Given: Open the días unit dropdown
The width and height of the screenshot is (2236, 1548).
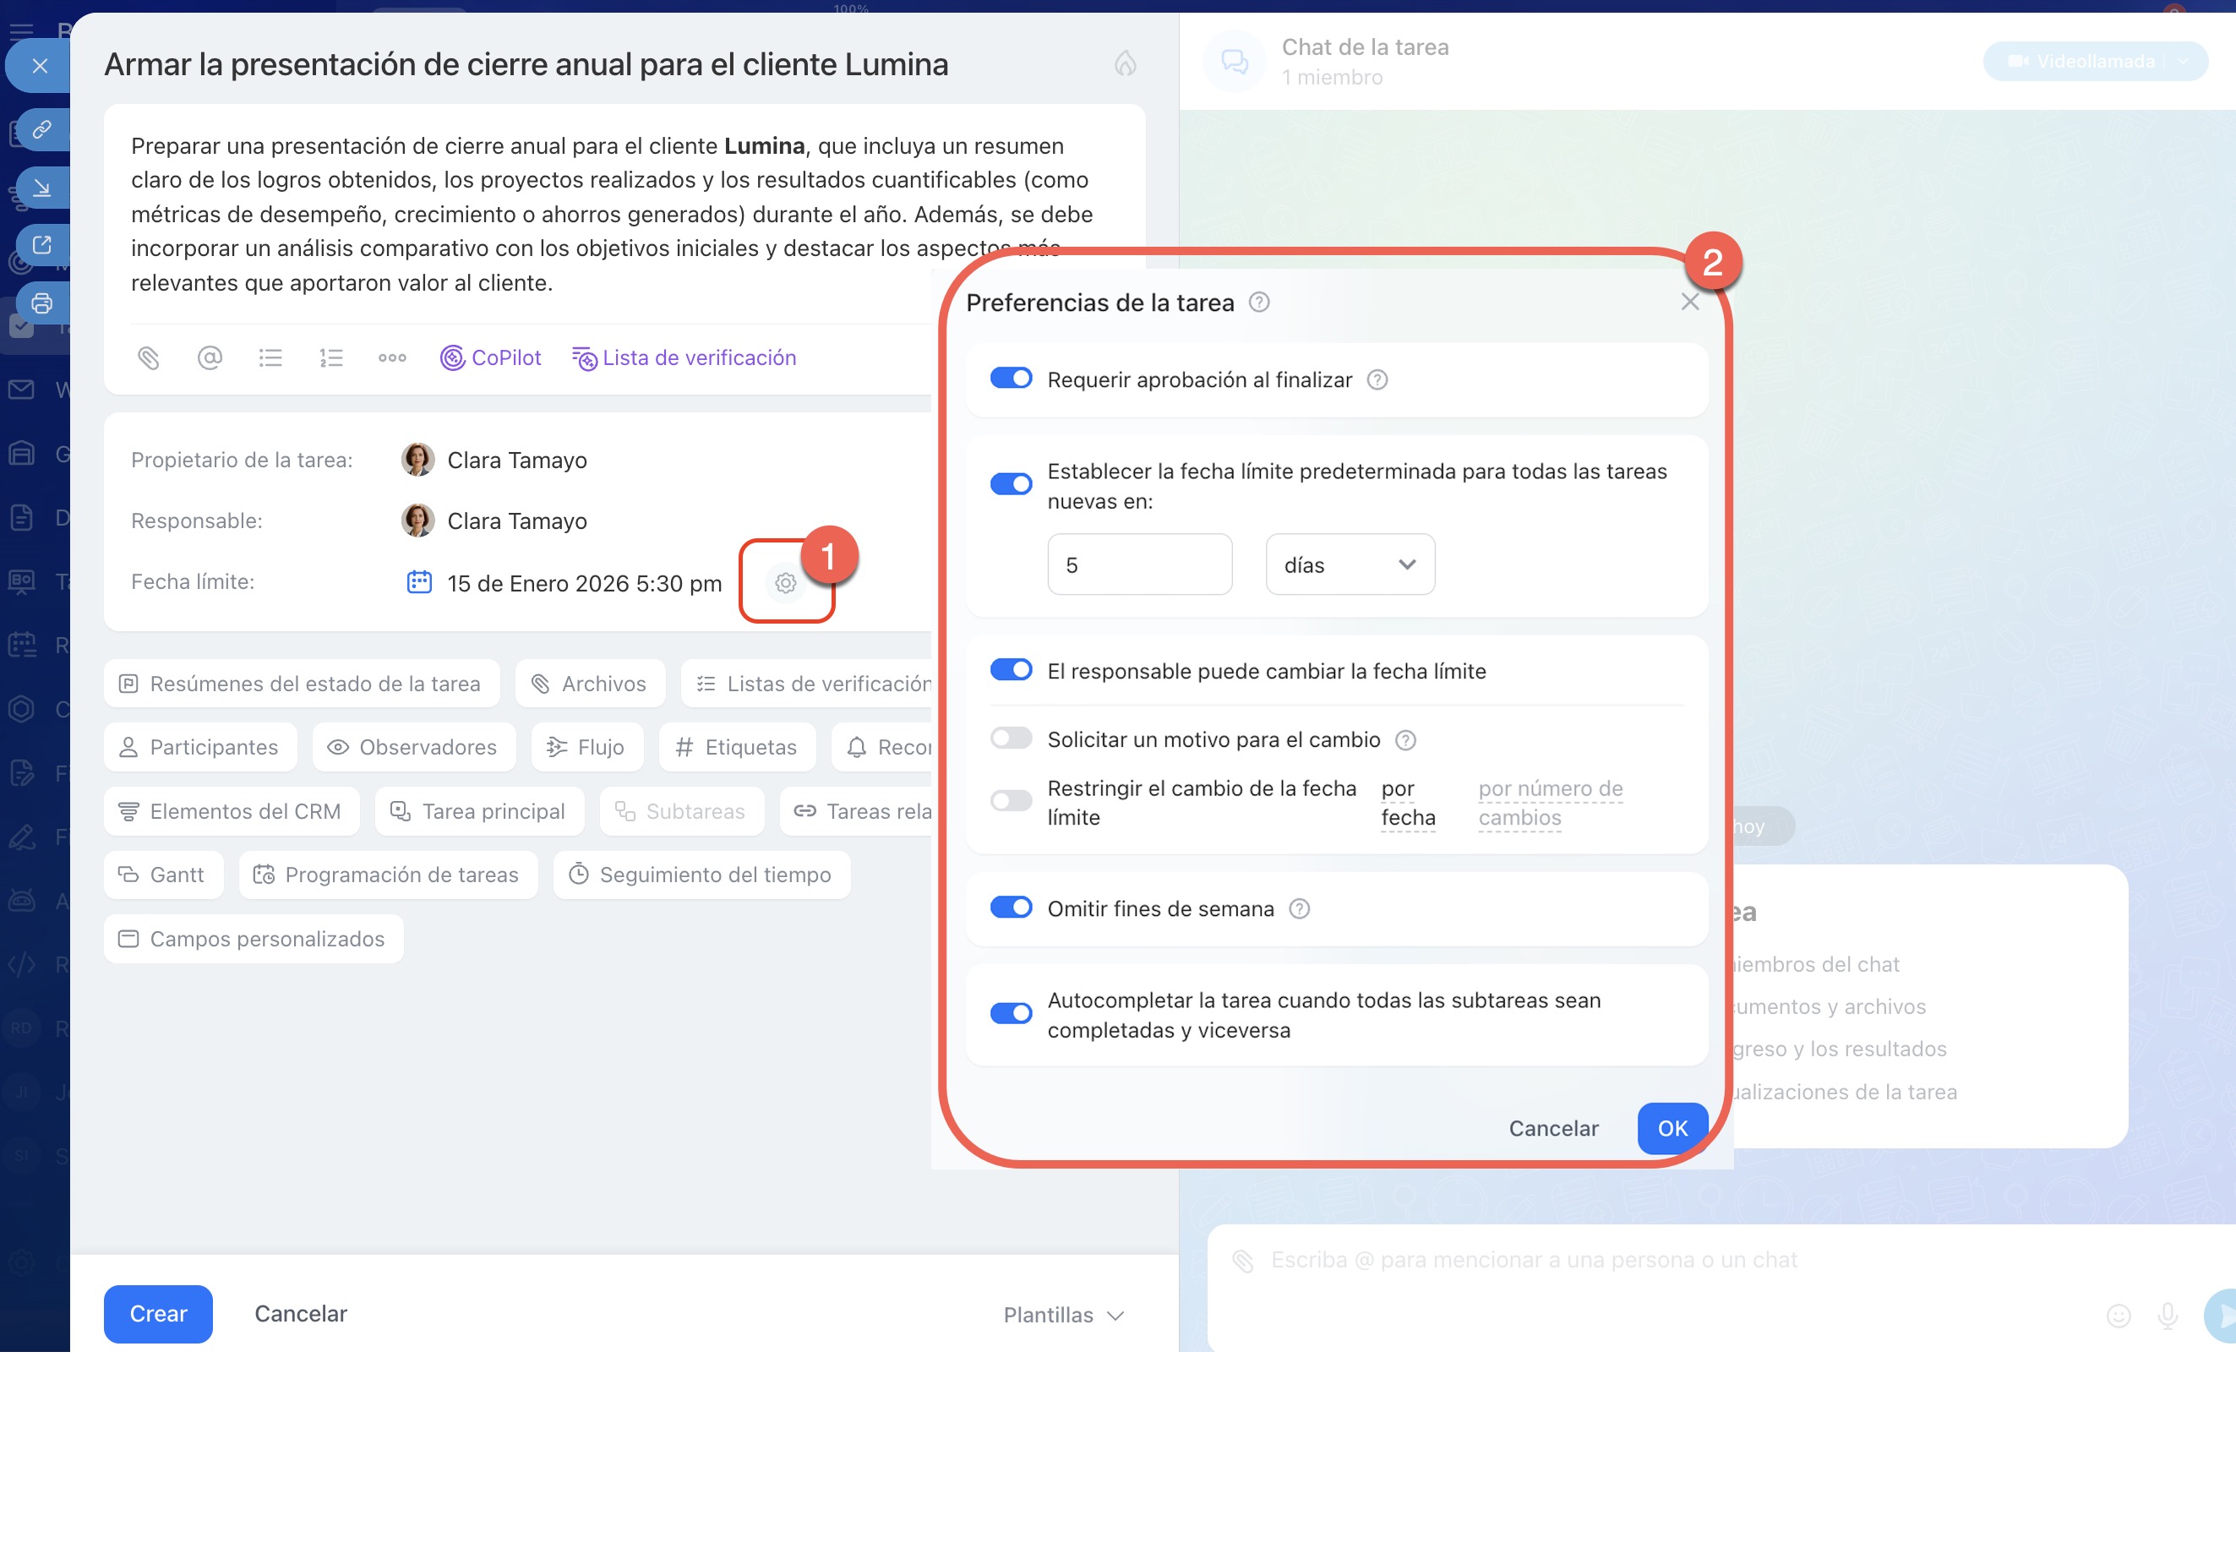Looking at the screenshot, I should point(1350,564).
